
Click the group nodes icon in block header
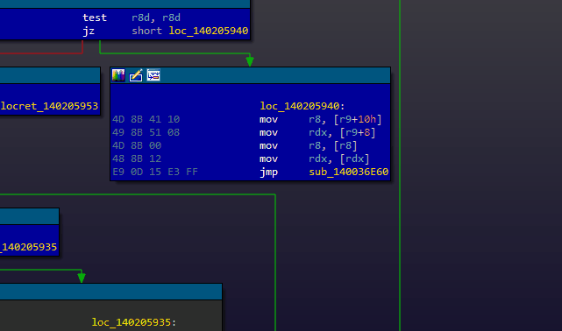point(153,75)
